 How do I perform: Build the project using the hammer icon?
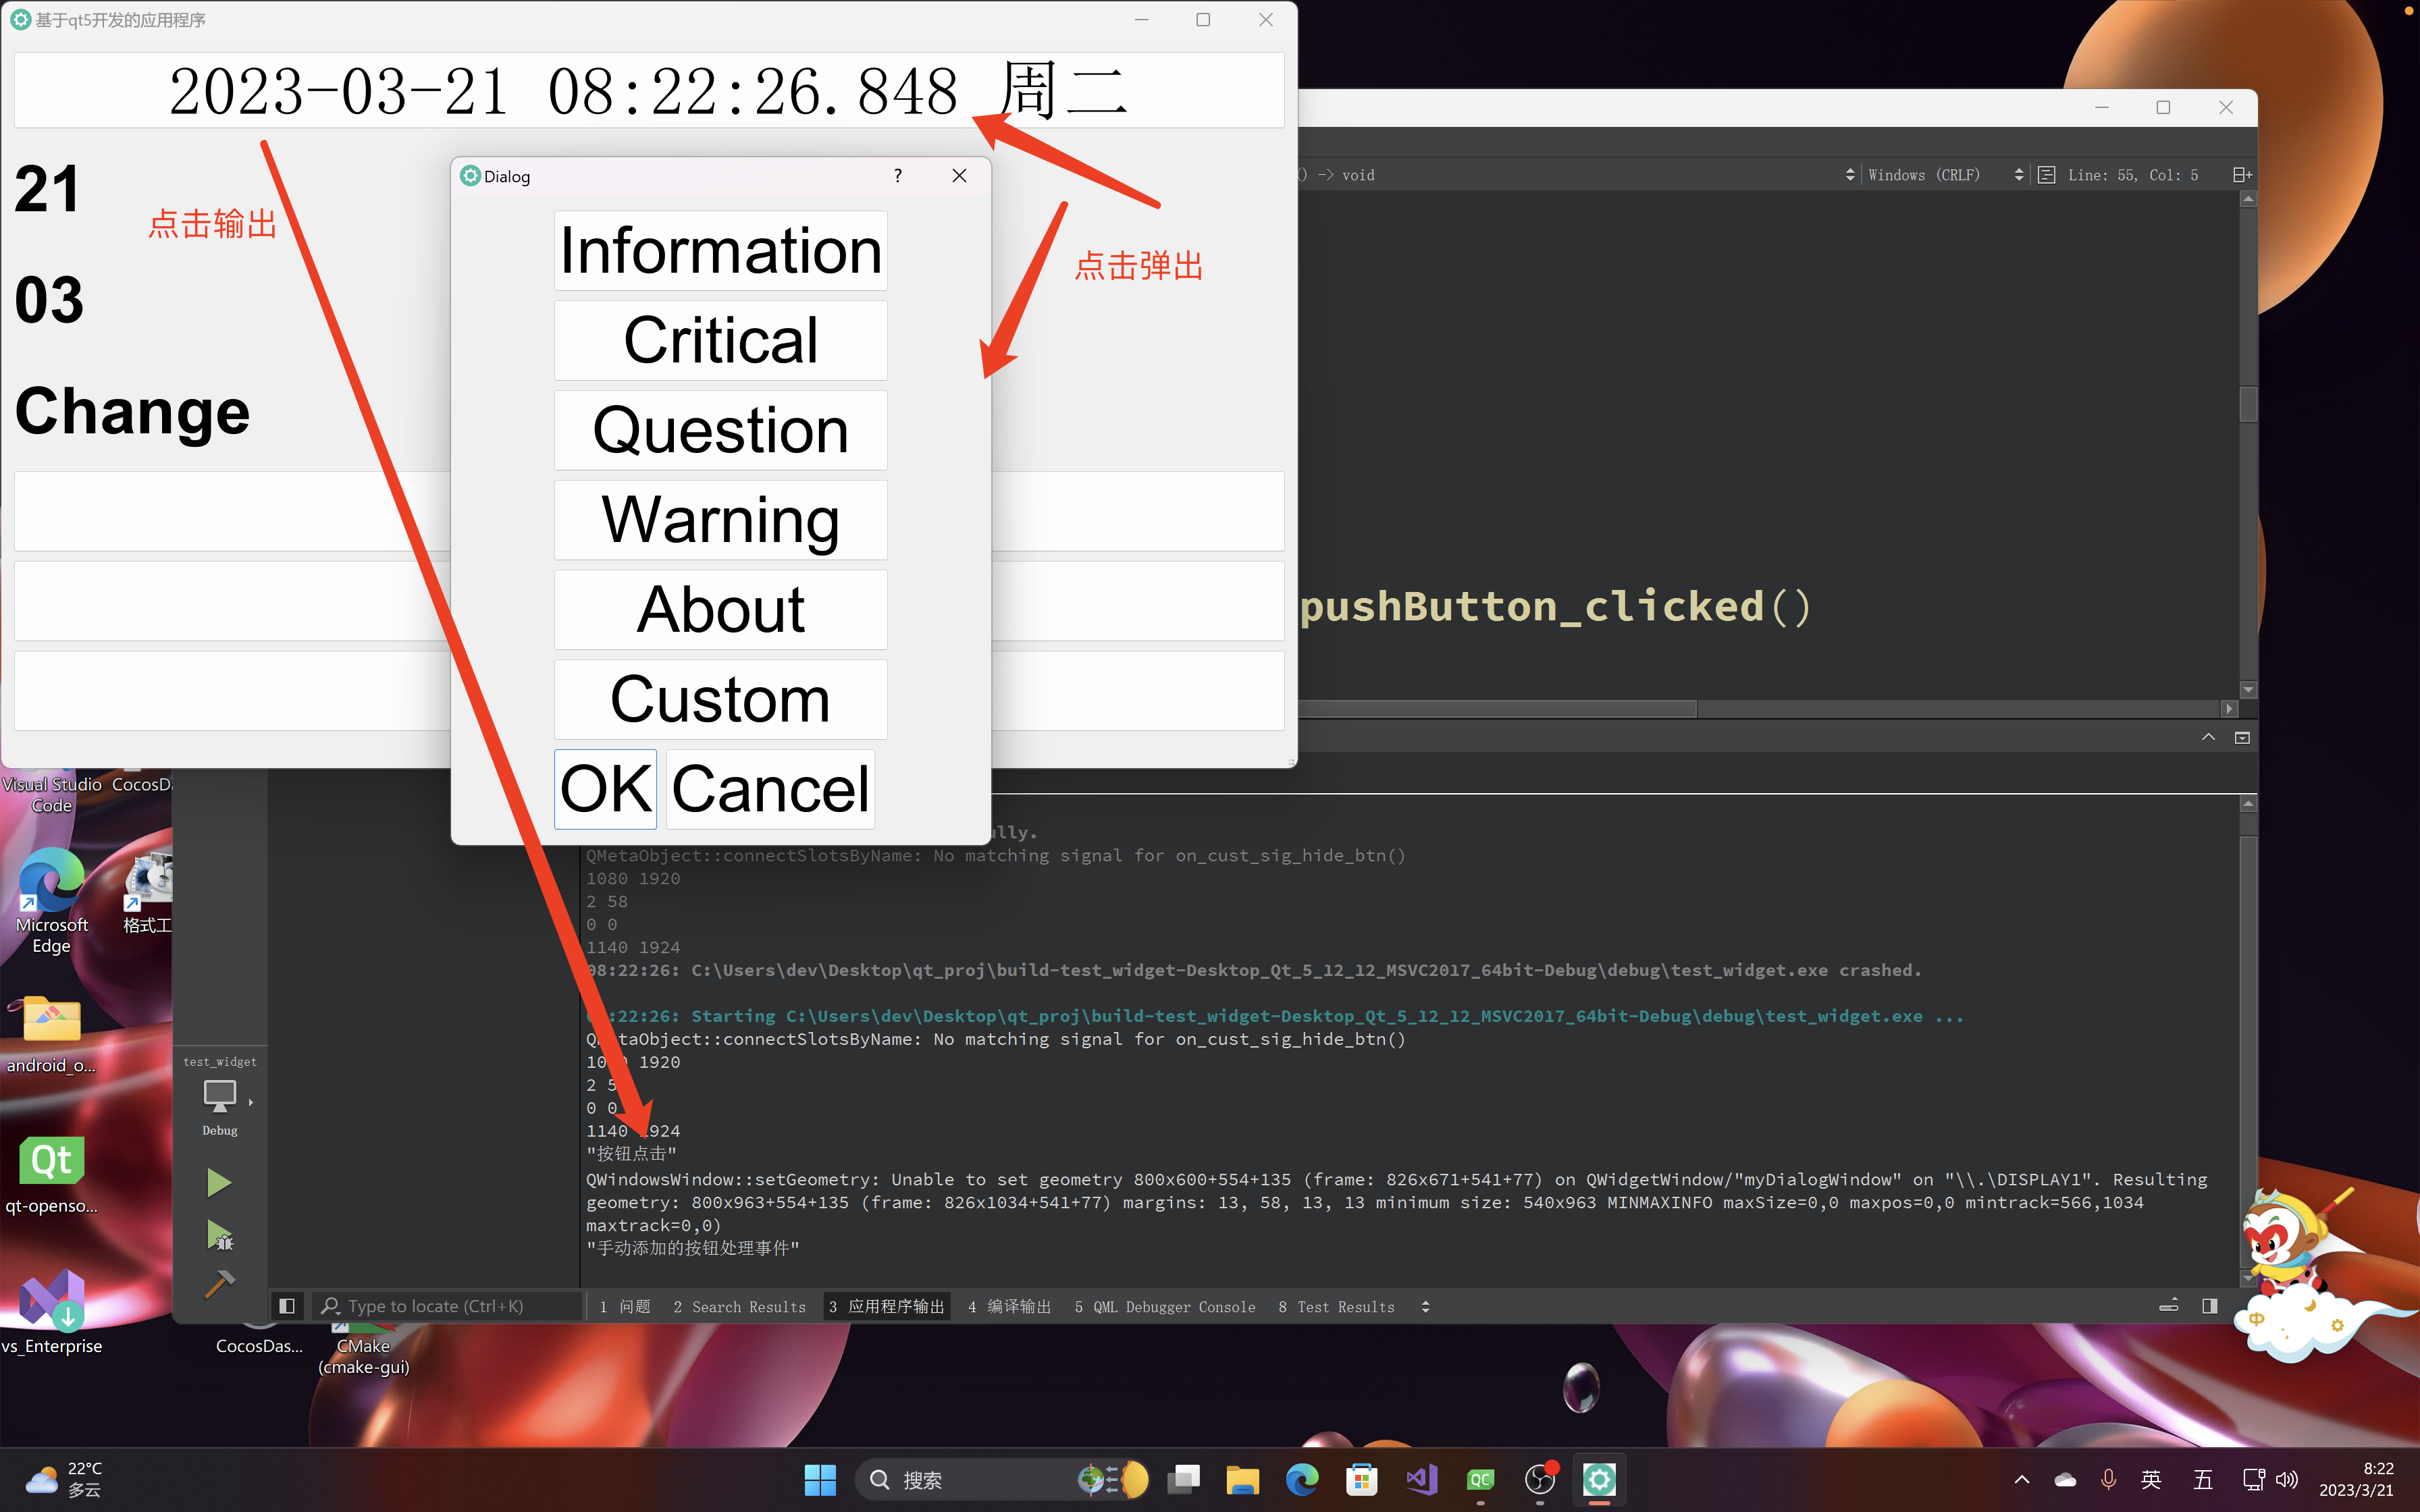219,1285
